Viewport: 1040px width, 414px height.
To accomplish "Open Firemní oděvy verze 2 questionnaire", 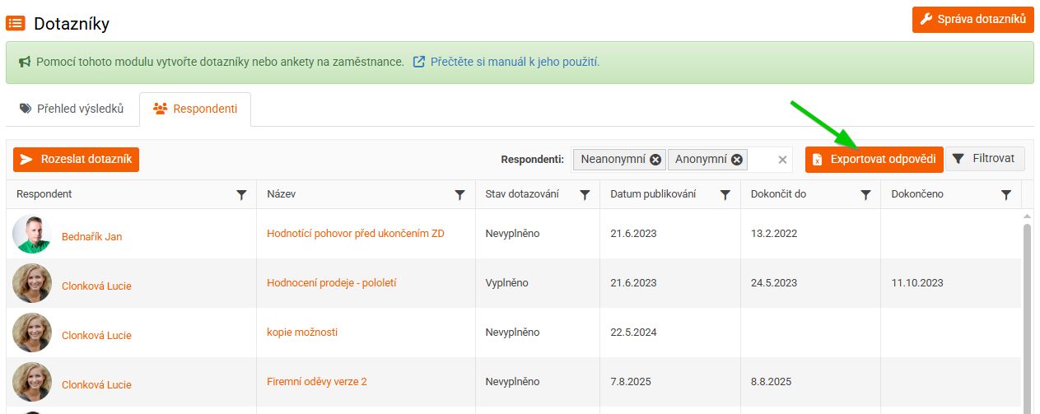I will point(317,381).
